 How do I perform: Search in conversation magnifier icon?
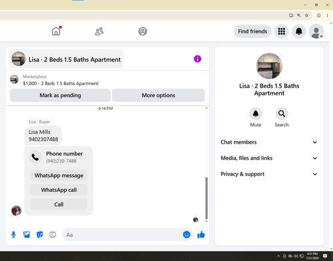tap(282, 114)
